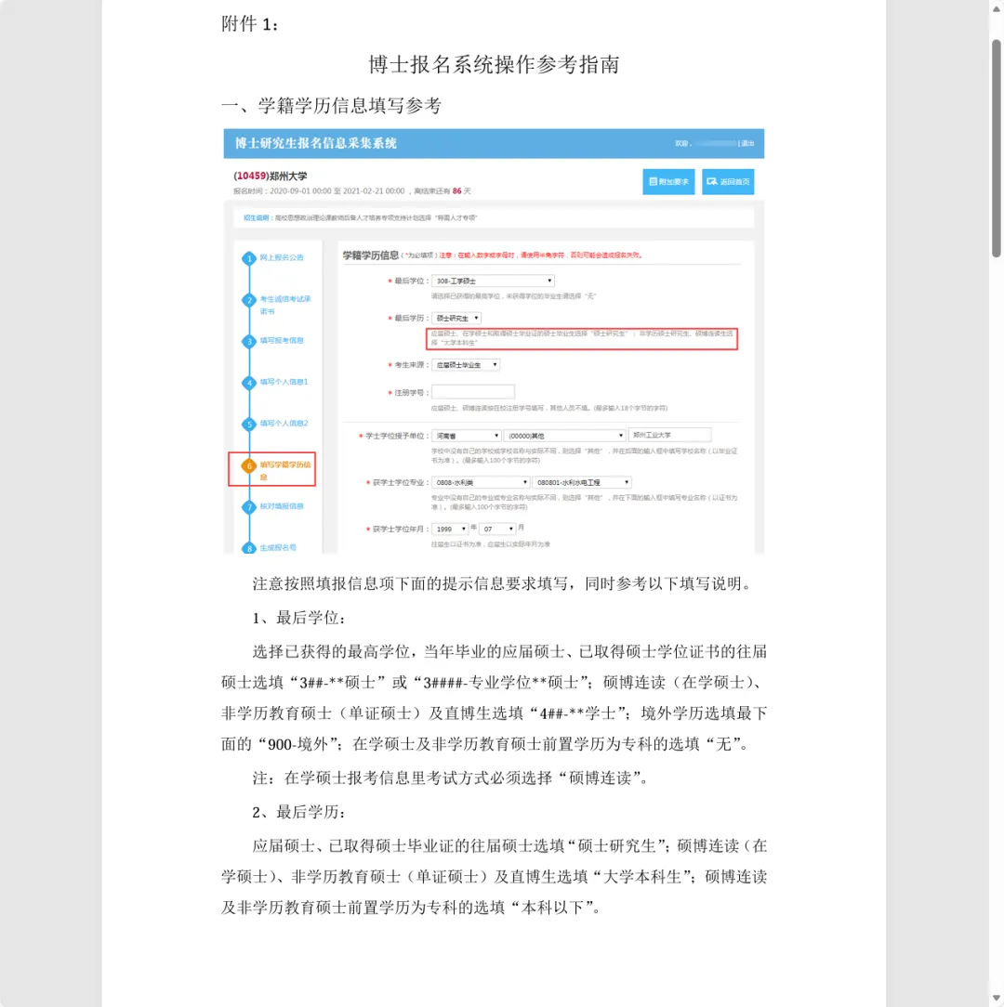Expand the 考生来源 dropdown
The height and width of the screenshot is (1007, 1004).
point(466,365)
